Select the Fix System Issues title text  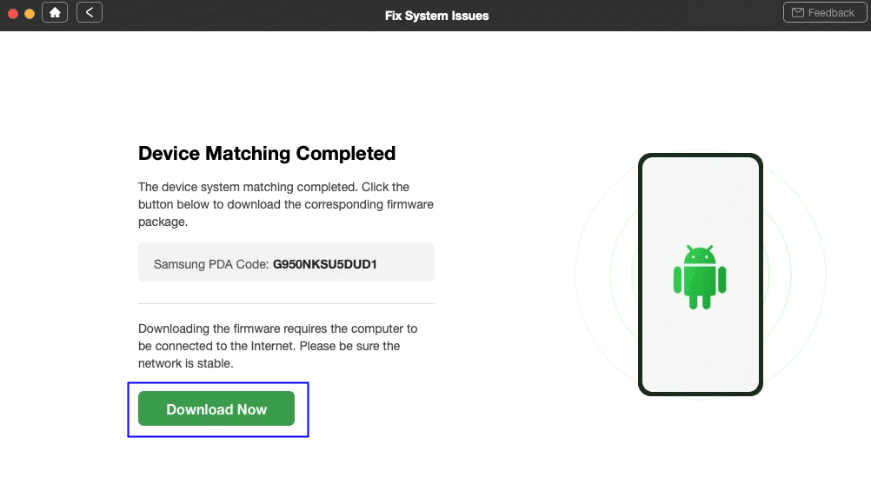(x=436, y=15)
